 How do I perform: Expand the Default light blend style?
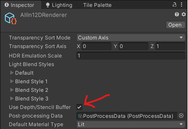tap(12, 73)
